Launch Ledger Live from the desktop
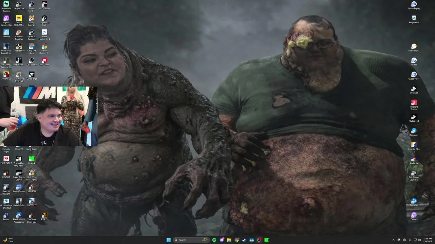Viewport: 435px width, 244px height. [19, 5]
